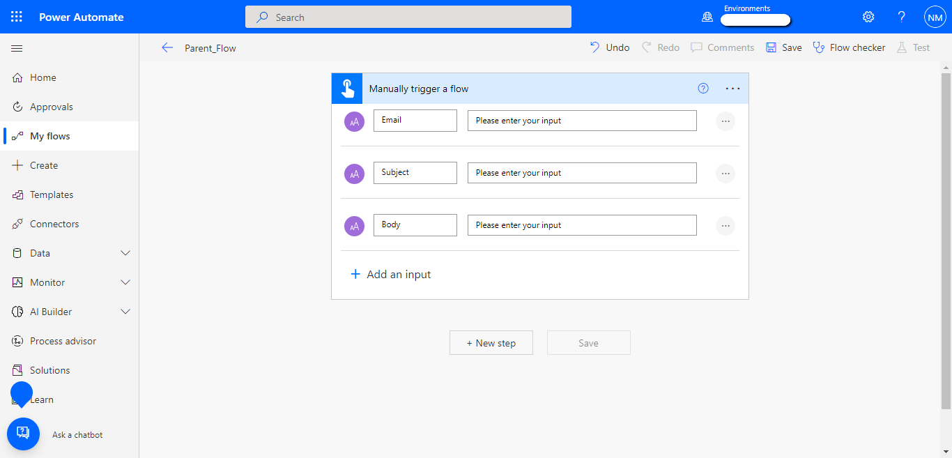Click the Power Automate brand title

point(82,17)
